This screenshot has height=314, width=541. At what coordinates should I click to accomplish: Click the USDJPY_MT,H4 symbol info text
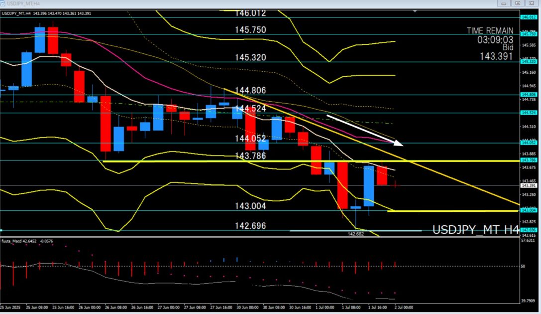[16, 13]
